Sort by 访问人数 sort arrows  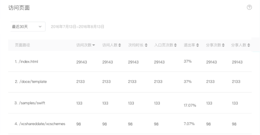point(120,45)
